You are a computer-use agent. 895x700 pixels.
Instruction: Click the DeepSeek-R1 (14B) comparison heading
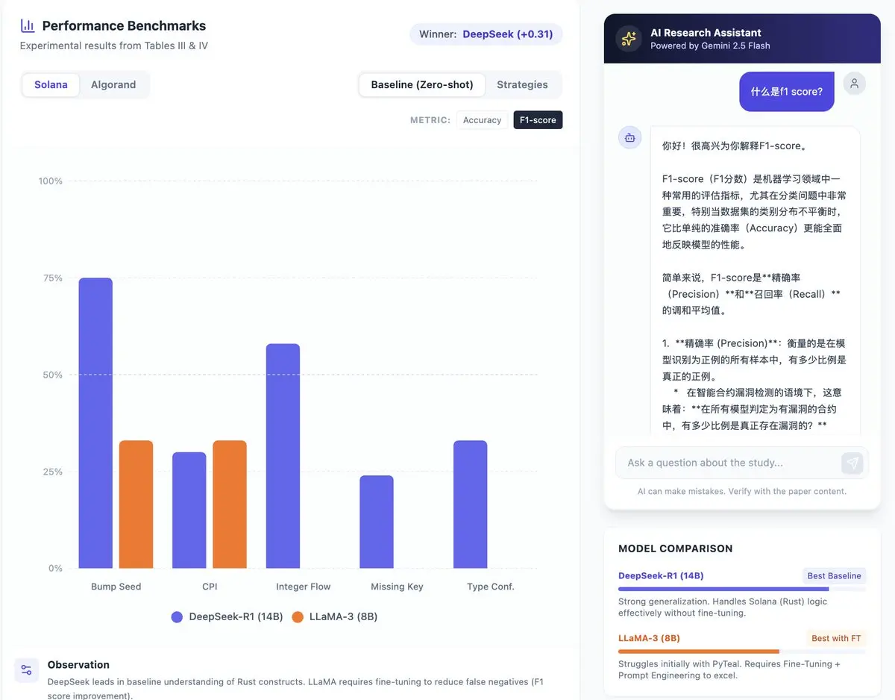[x=661, y=575]
